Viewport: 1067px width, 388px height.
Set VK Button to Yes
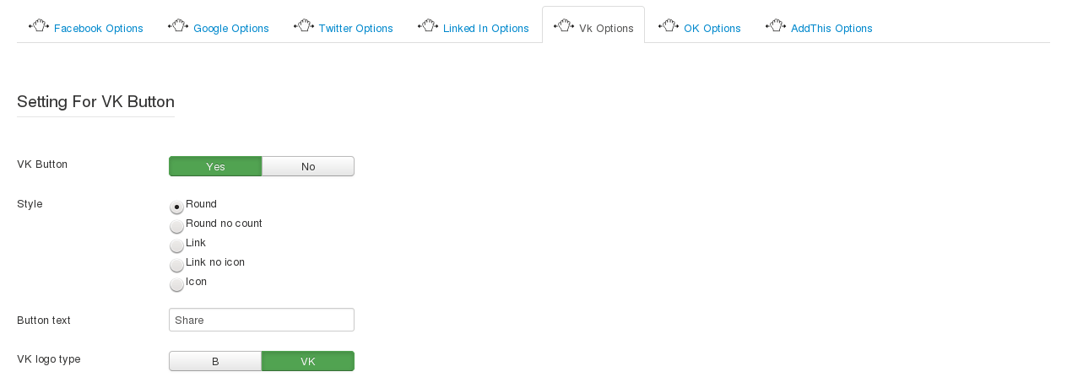click(x=215, y=166)
